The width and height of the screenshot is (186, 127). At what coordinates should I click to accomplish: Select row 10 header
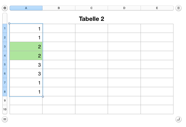[x=5, y=110]
